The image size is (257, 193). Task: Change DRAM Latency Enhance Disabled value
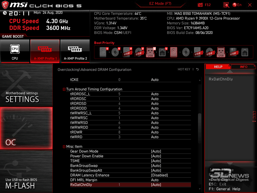[x=159, y=175]
